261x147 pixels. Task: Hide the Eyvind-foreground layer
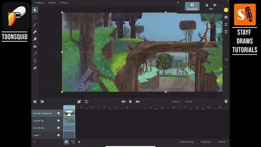coord(58,113)
